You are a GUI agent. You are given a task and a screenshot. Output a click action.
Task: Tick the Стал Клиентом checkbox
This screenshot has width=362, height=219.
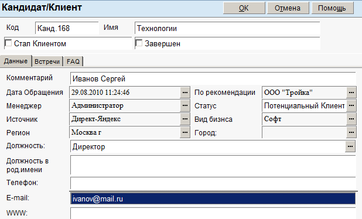pos(8,43)
